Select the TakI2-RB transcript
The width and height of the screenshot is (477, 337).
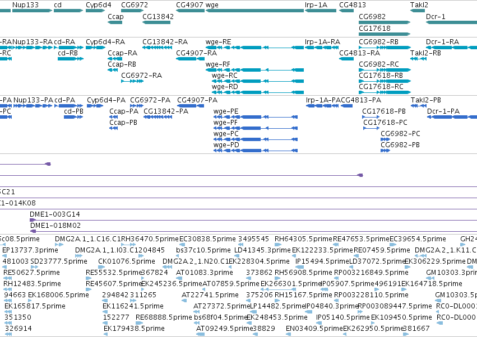tap(418, 59)
